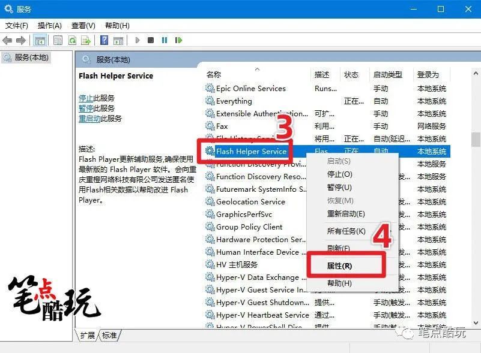Click the Export List toolbar icon
The image size is (481, 353).
pyautogui.click(x=86, y=40)
